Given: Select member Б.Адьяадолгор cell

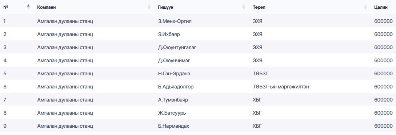Looking at the screenshot, I should [x=176, y=87].
